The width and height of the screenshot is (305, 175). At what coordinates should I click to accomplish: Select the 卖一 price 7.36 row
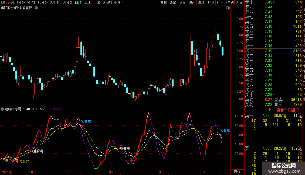tap(273, 46)
